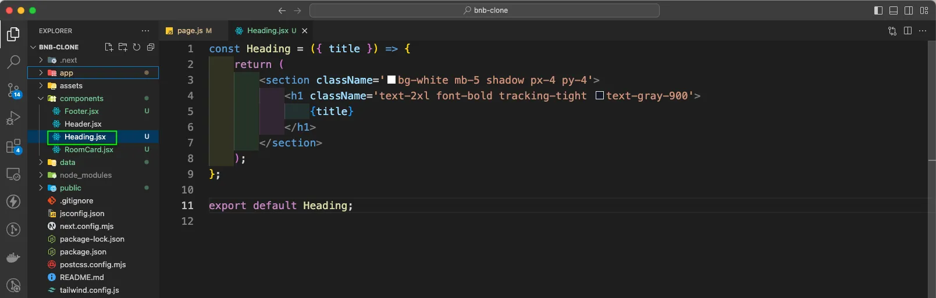Open Source Control view with 14 badge
936x298 pixels.
click(13, 90)
